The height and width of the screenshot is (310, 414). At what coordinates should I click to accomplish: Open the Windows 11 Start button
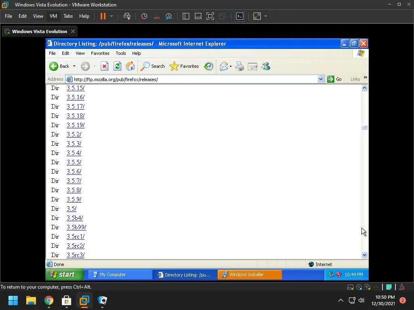(13, 300)
